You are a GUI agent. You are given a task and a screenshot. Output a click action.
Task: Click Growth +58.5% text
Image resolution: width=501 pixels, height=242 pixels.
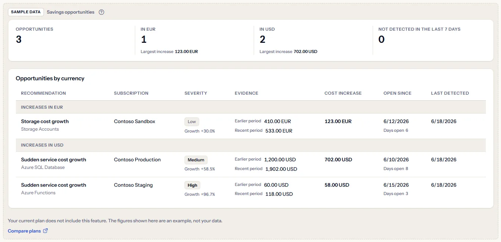[200, 169]
